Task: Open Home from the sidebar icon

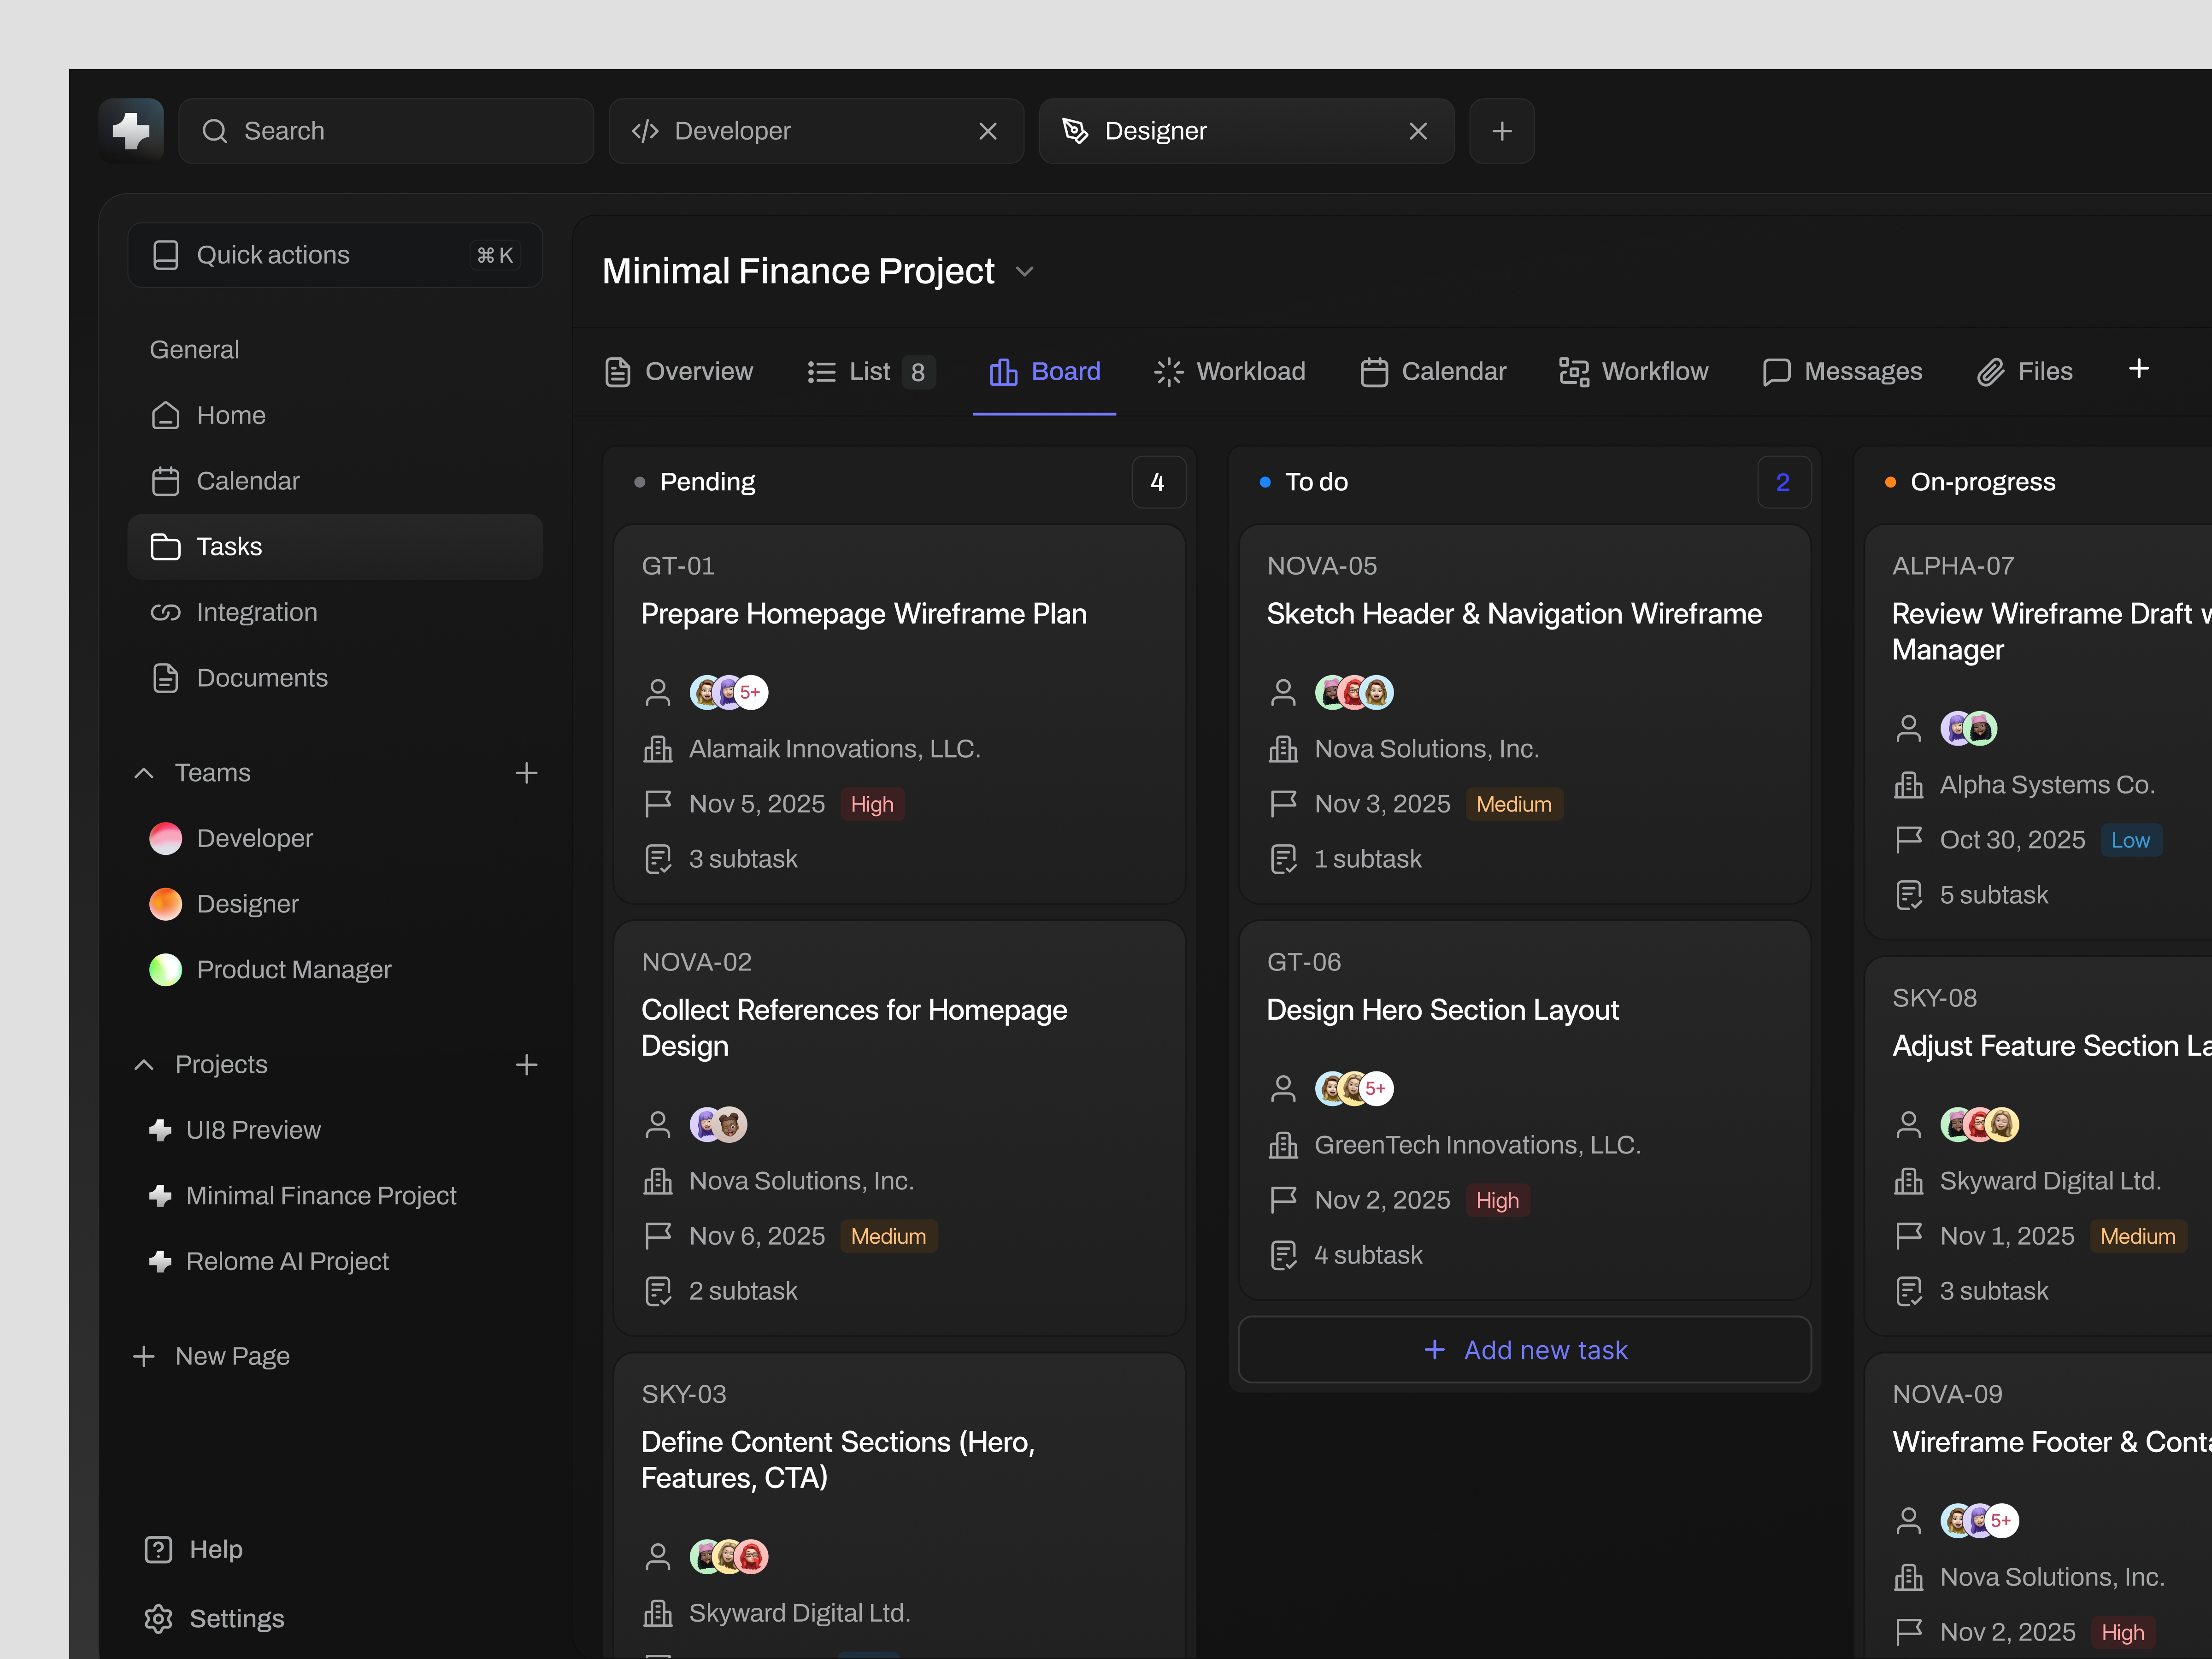Action: (166, 415)
